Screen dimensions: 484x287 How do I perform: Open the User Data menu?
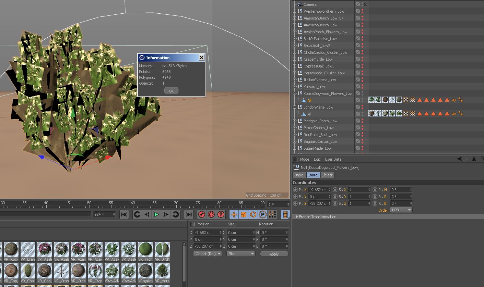click(333, 159)
